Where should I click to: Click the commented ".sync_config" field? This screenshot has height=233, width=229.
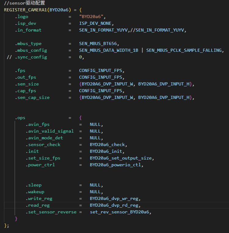click(31, 57)
